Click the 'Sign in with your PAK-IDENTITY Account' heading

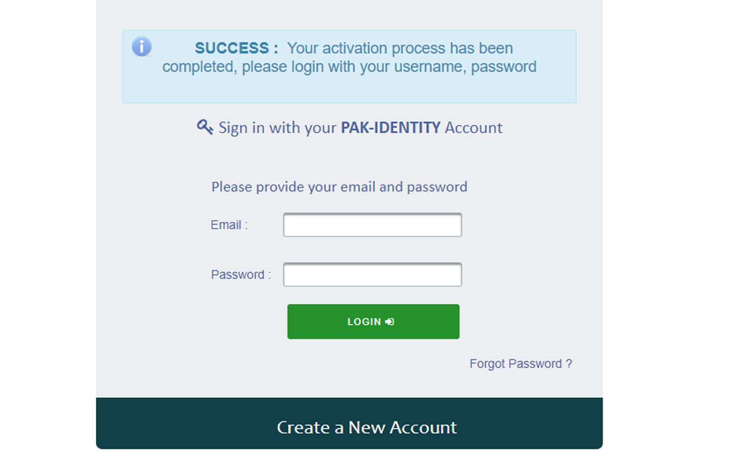tap(360, 128)
